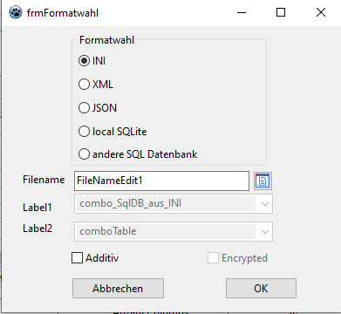The height and width of the screenshot is (314, 341).
Task: Pick the local SQLite option
Action: (84, 132)
